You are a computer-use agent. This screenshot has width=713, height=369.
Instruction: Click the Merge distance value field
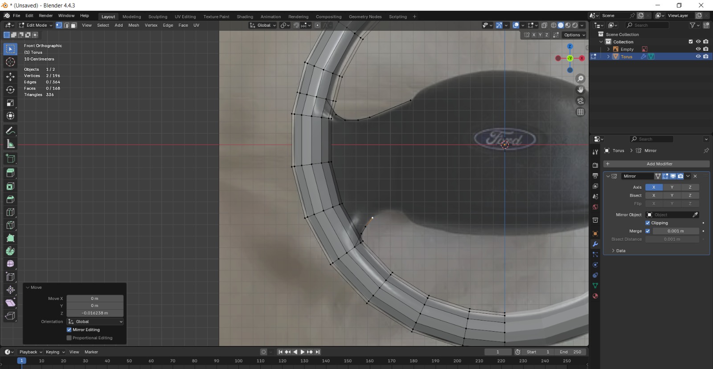[x=675, y=231]
